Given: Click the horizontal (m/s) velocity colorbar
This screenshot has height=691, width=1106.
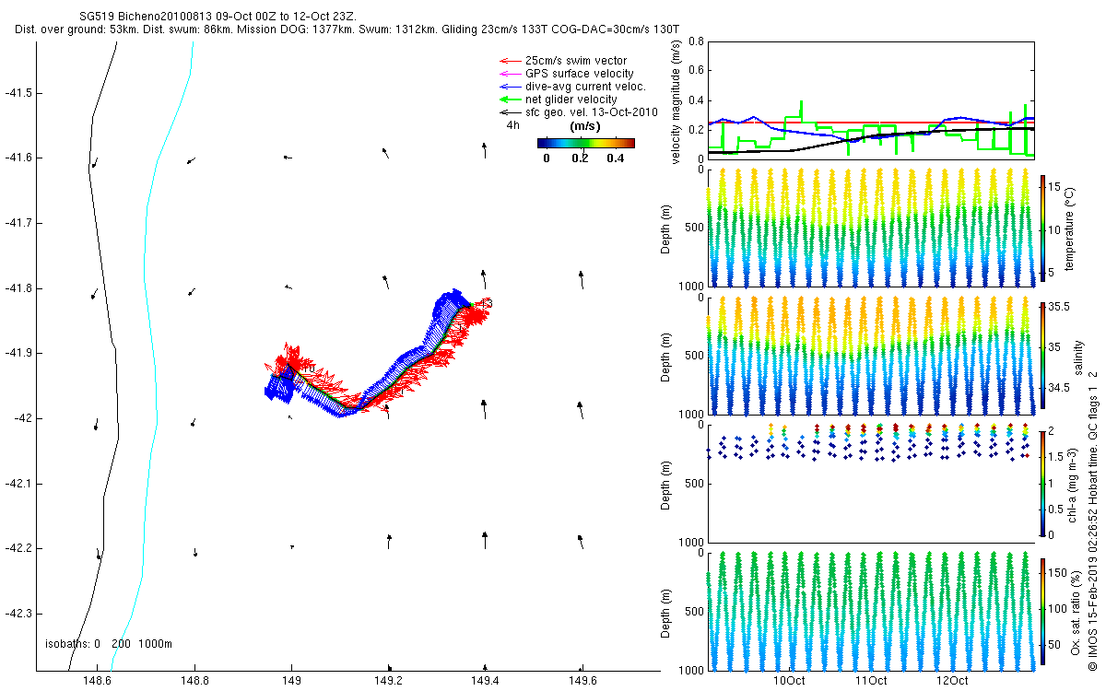Looking at the screenshot, I should [x=586, y=143].
